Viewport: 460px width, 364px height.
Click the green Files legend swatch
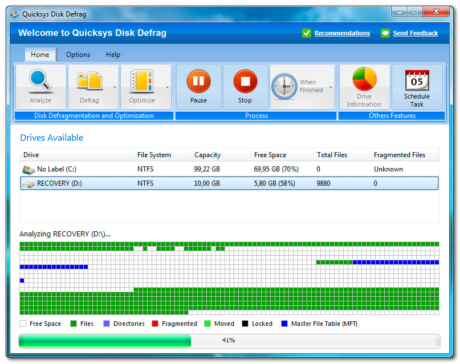[x=74, y=324]
